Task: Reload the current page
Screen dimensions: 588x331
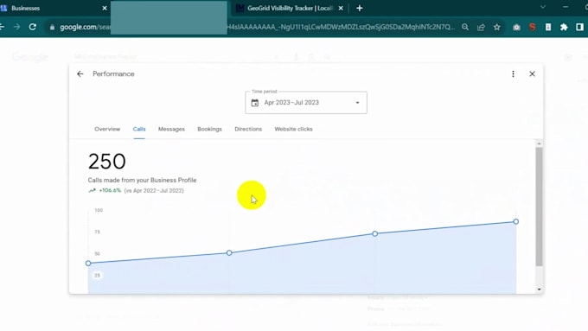Action: (33, 27)
